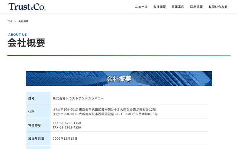Open the ニュース menu item
The width and height of the screenshot is (238, 149).
141,7
